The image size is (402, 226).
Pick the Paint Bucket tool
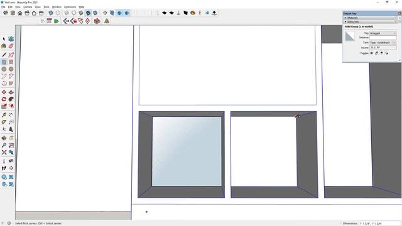click(4, 46)
